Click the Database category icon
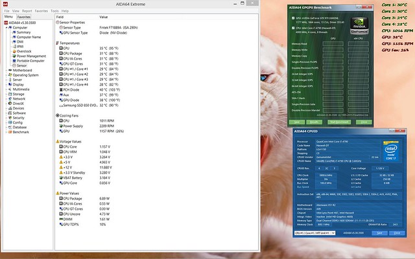The height and width of the screenshot is (259, 415). [x=10, y=128]
